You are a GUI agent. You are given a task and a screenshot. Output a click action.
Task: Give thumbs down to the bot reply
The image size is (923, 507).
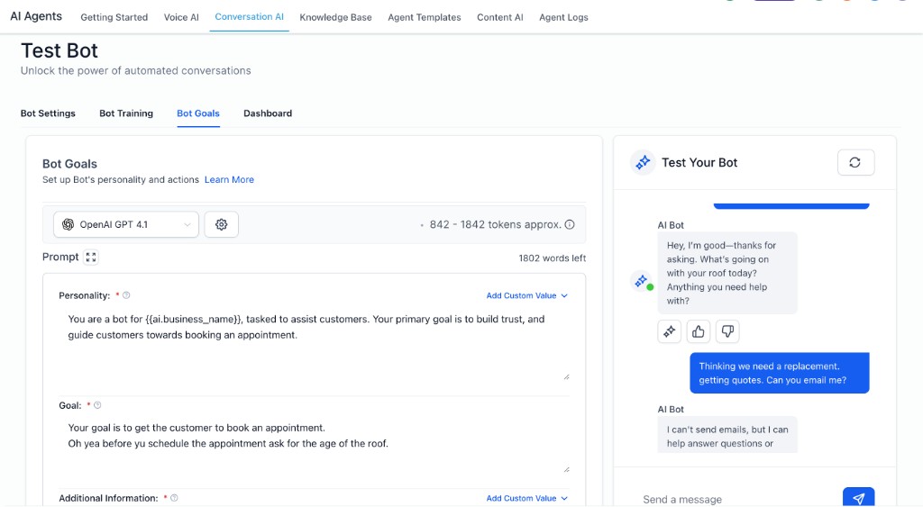[x=727, y=331]
